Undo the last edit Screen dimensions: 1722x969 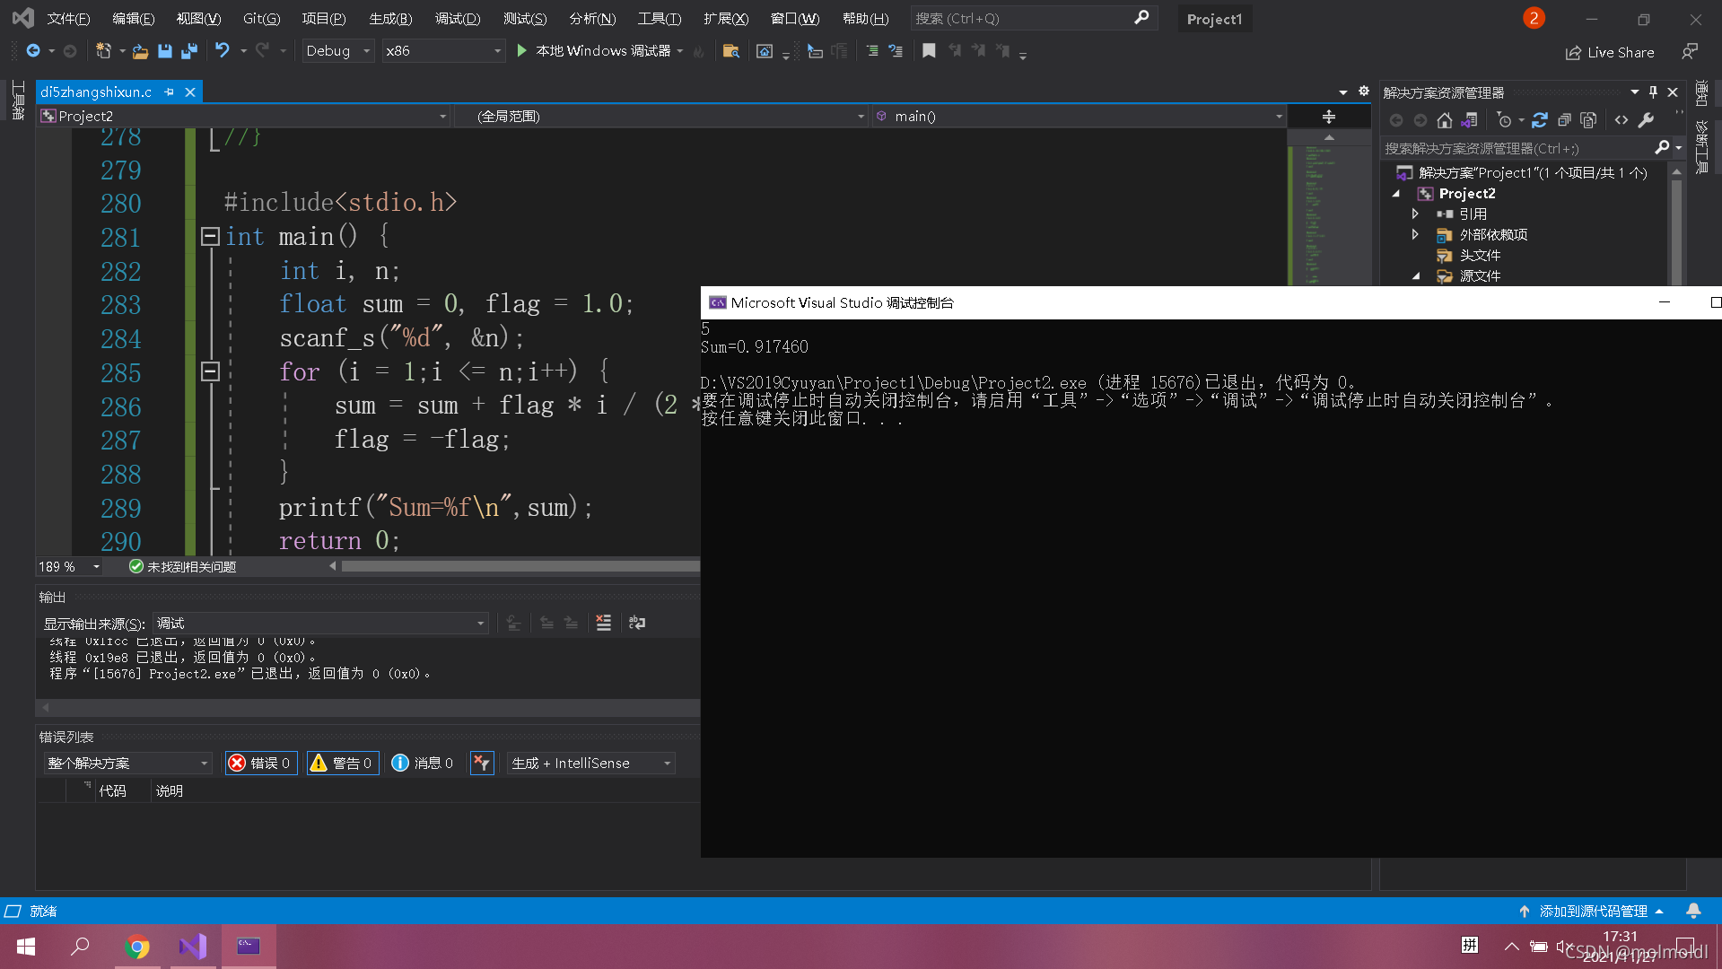click(223, 51)
